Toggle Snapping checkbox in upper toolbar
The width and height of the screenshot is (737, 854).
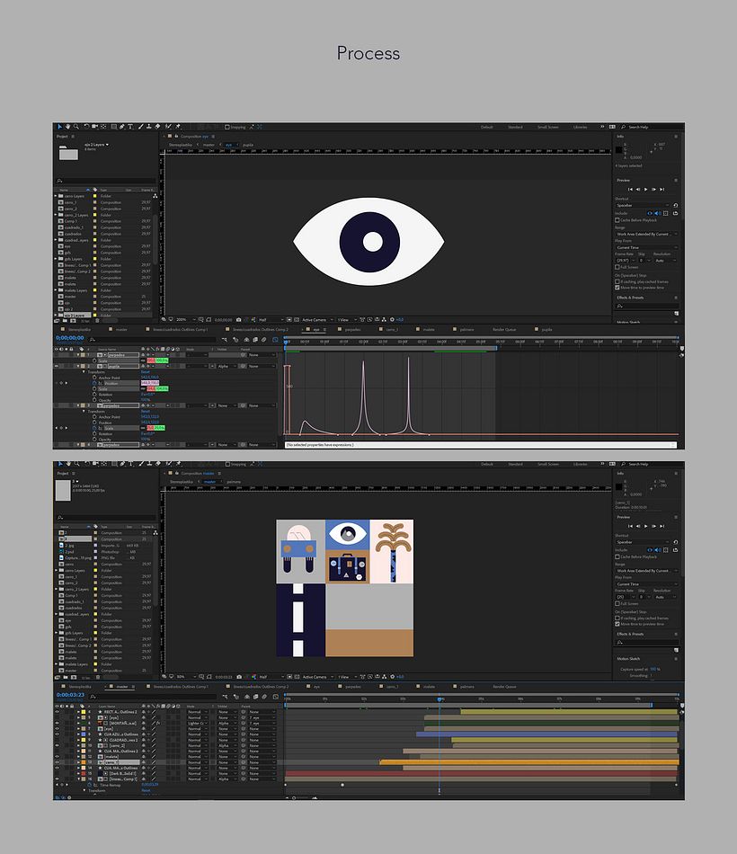pyautogui.click(x=227, y=127)
